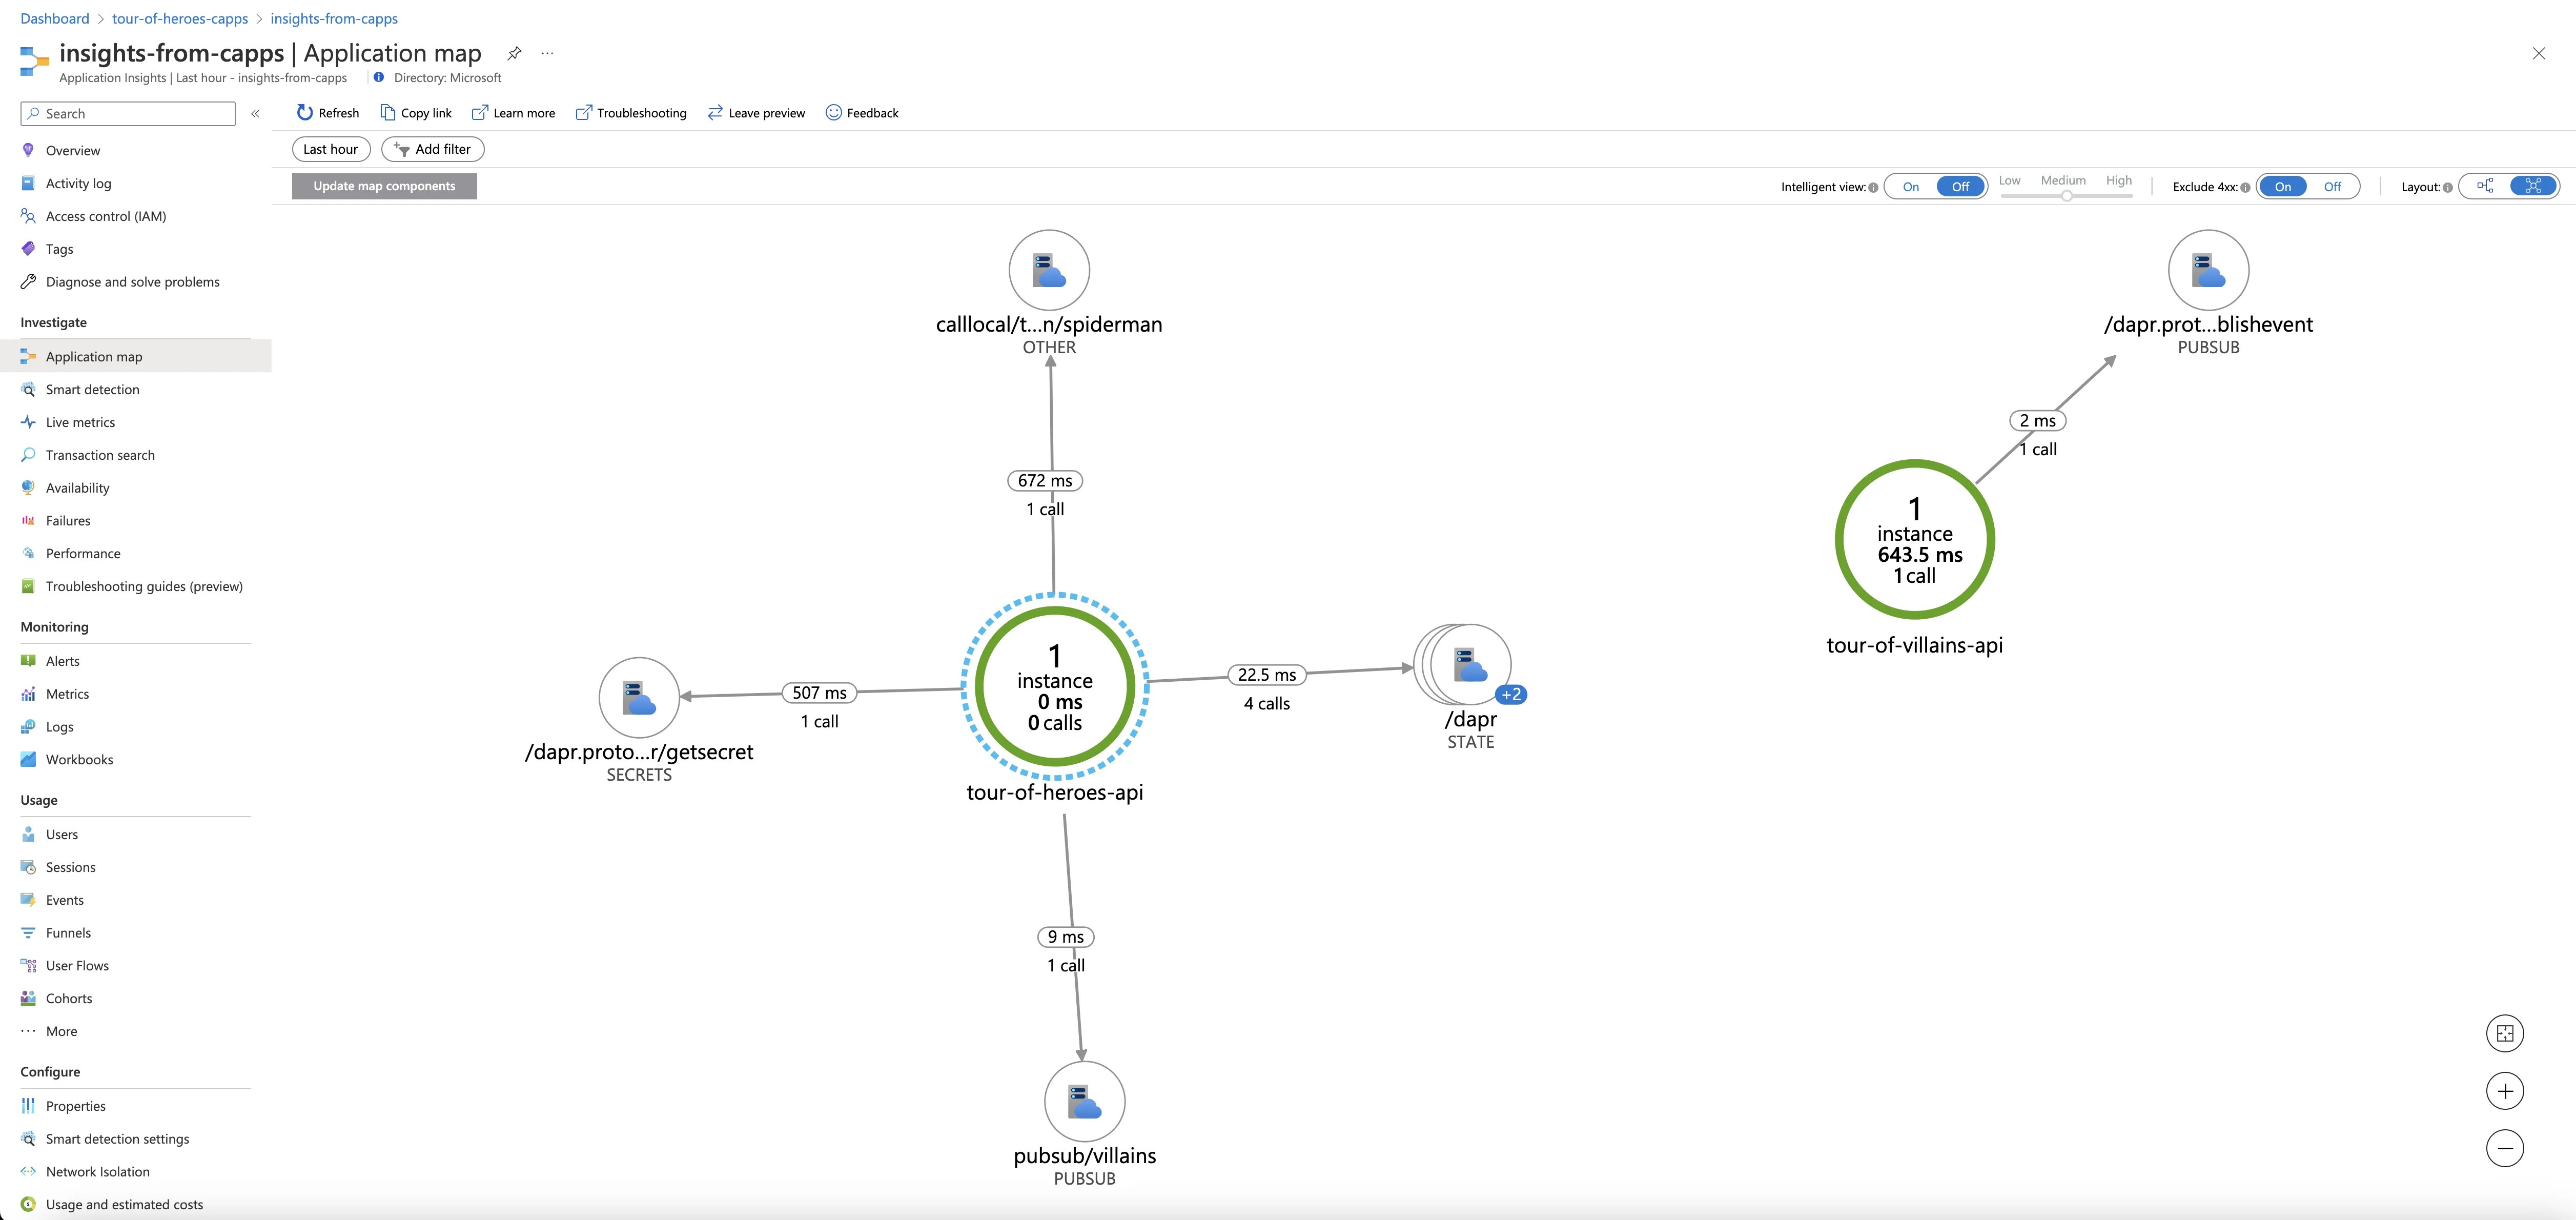Zoom in on the map

(2505, 1091)
